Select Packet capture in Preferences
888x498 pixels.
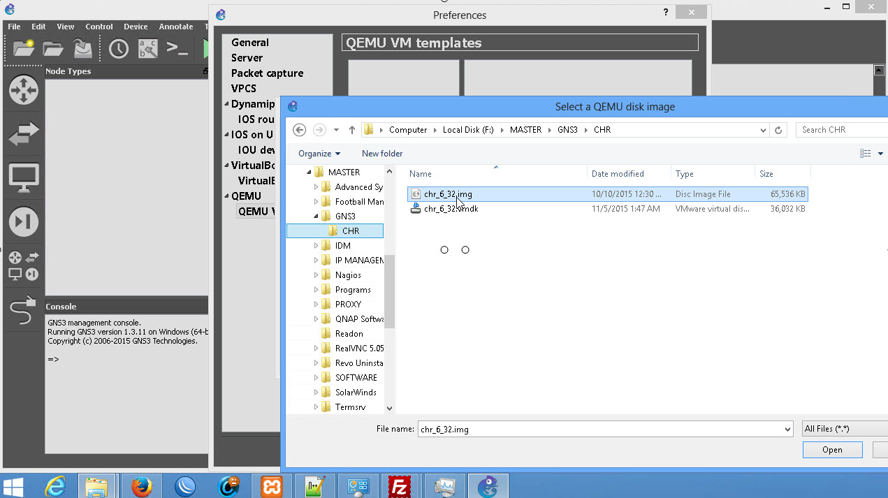(268, 73)
